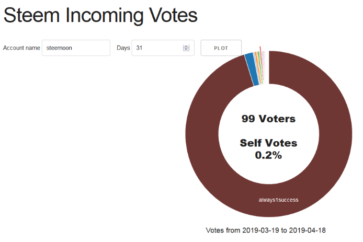The height and width of the screenshot is (242, 363).
Task: Click the 99 Voters text in donut center
Action: 268,119
